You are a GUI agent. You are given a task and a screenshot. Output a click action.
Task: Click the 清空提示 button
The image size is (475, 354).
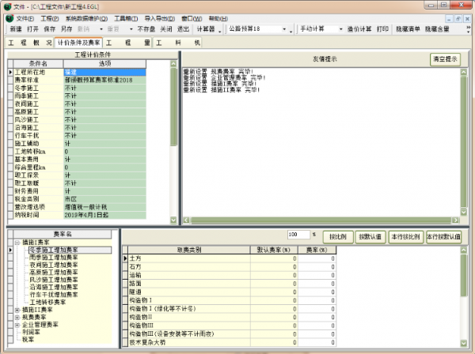pyautogui.click(x=445, y=59)
